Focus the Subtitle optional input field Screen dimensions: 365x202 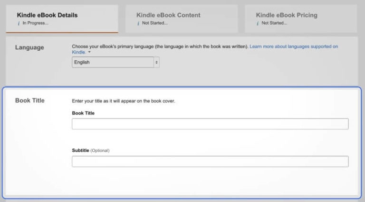[210, 161]
